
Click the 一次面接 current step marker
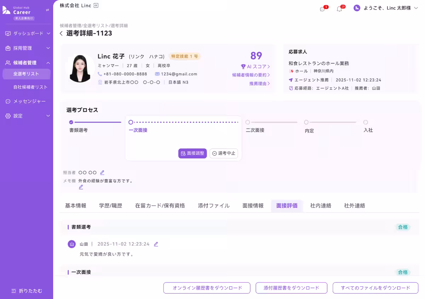pyautogui.click(x=131, y=122)
